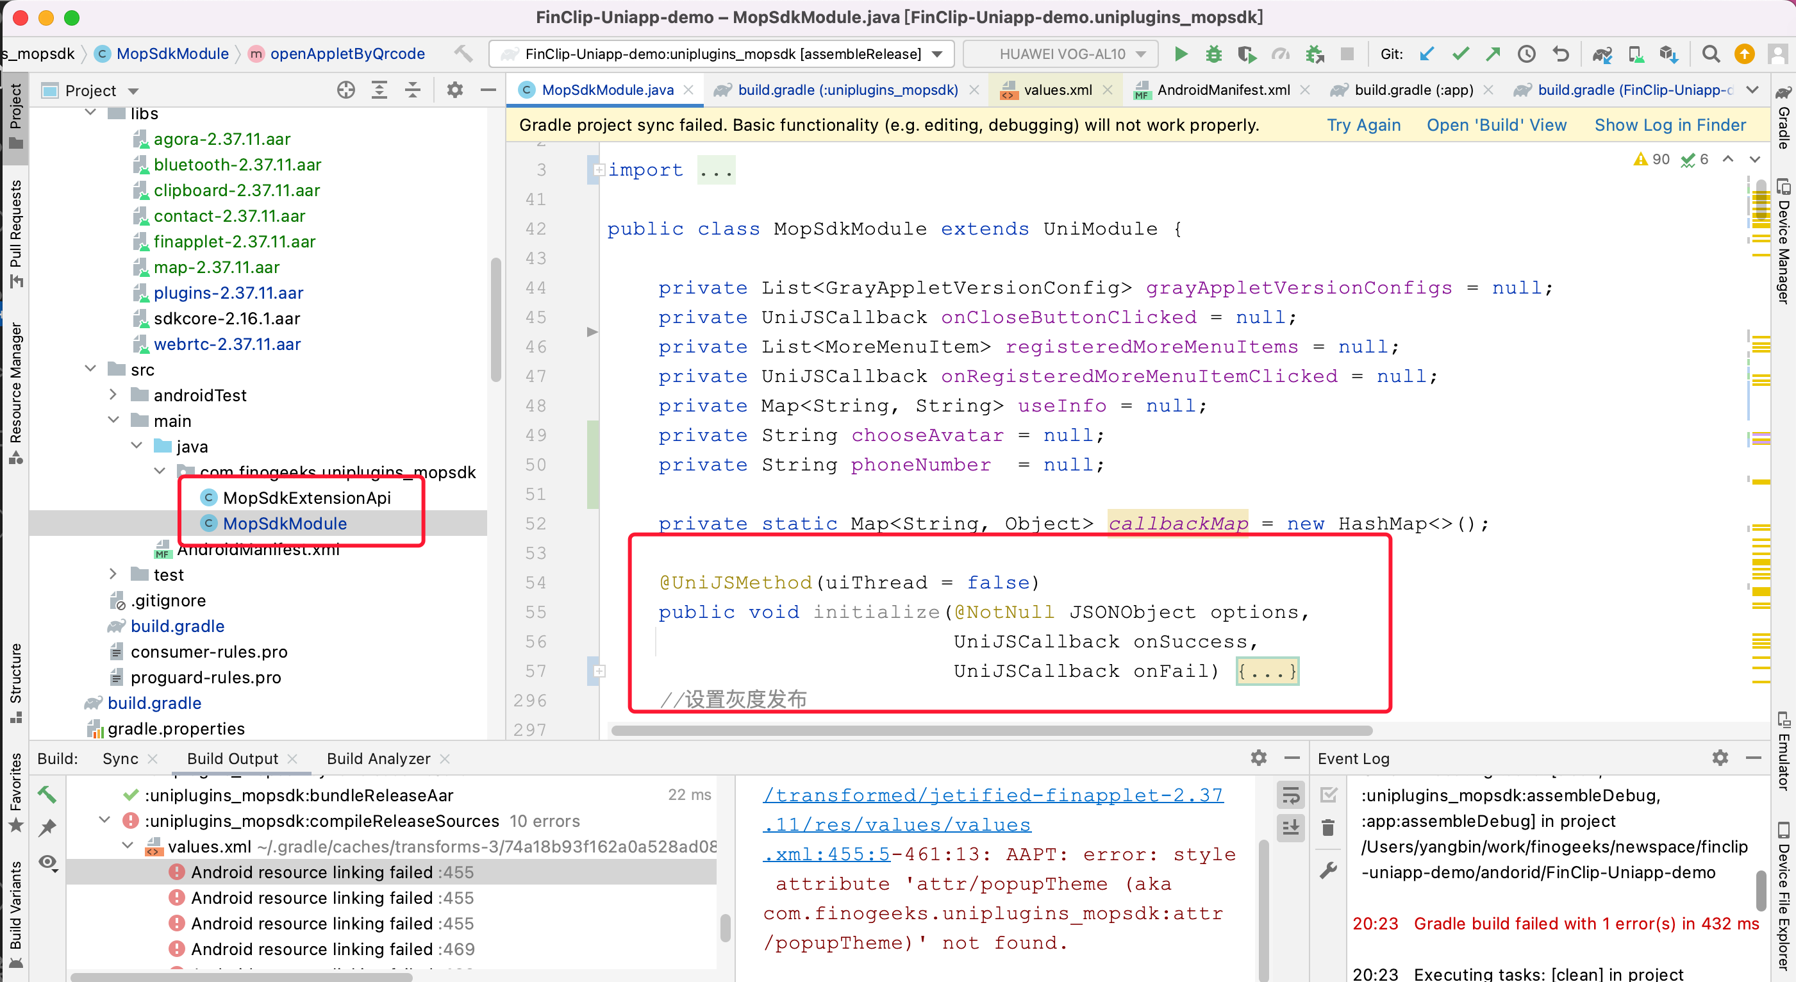Click Show Log in Finder link
The width and height of the screenshot is (1796, 982).
[x=1669, y=125]
